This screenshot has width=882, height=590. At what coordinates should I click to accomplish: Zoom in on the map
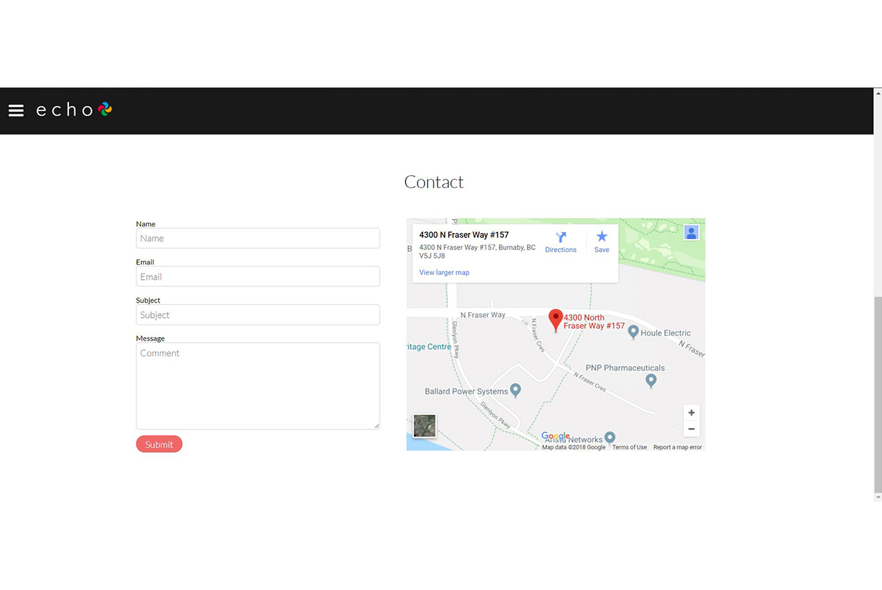(x=691, y=413)
